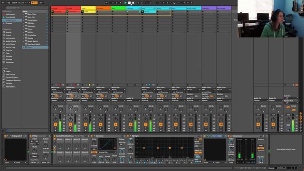Image resolution: width=304 pixels, height=171 pixels.
Task: Click the Ext sync button
Action: click(3, 3)
